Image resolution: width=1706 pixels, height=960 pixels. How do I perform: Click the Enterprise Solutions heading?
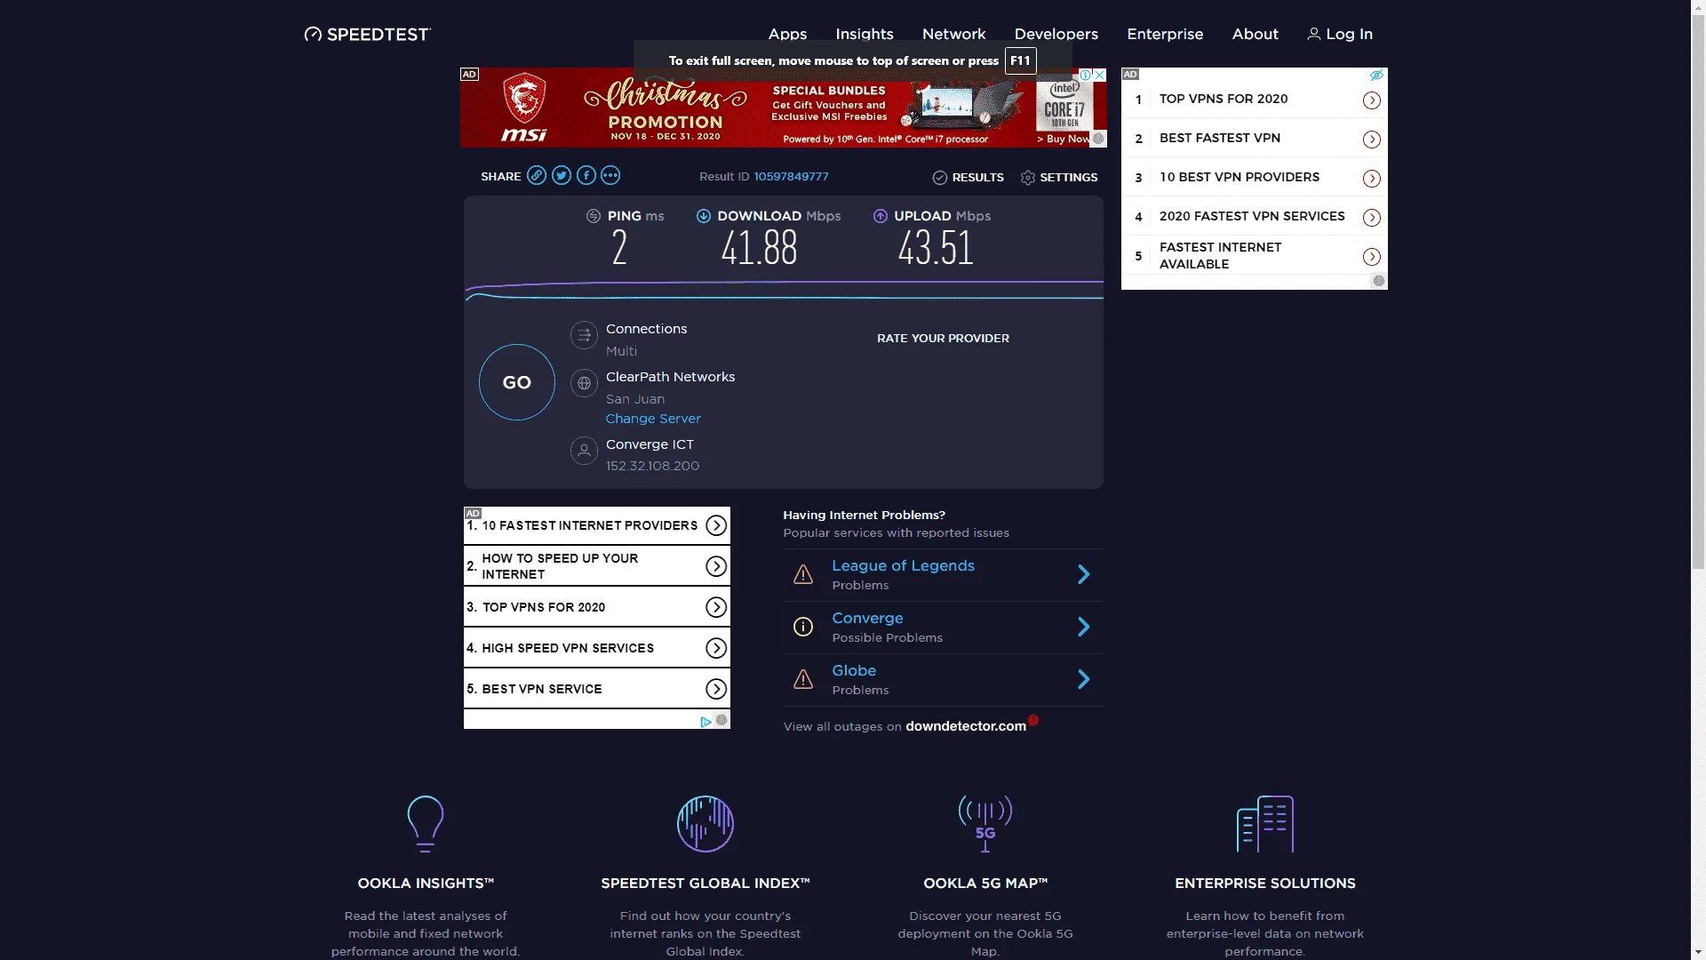click(1265, 883)
